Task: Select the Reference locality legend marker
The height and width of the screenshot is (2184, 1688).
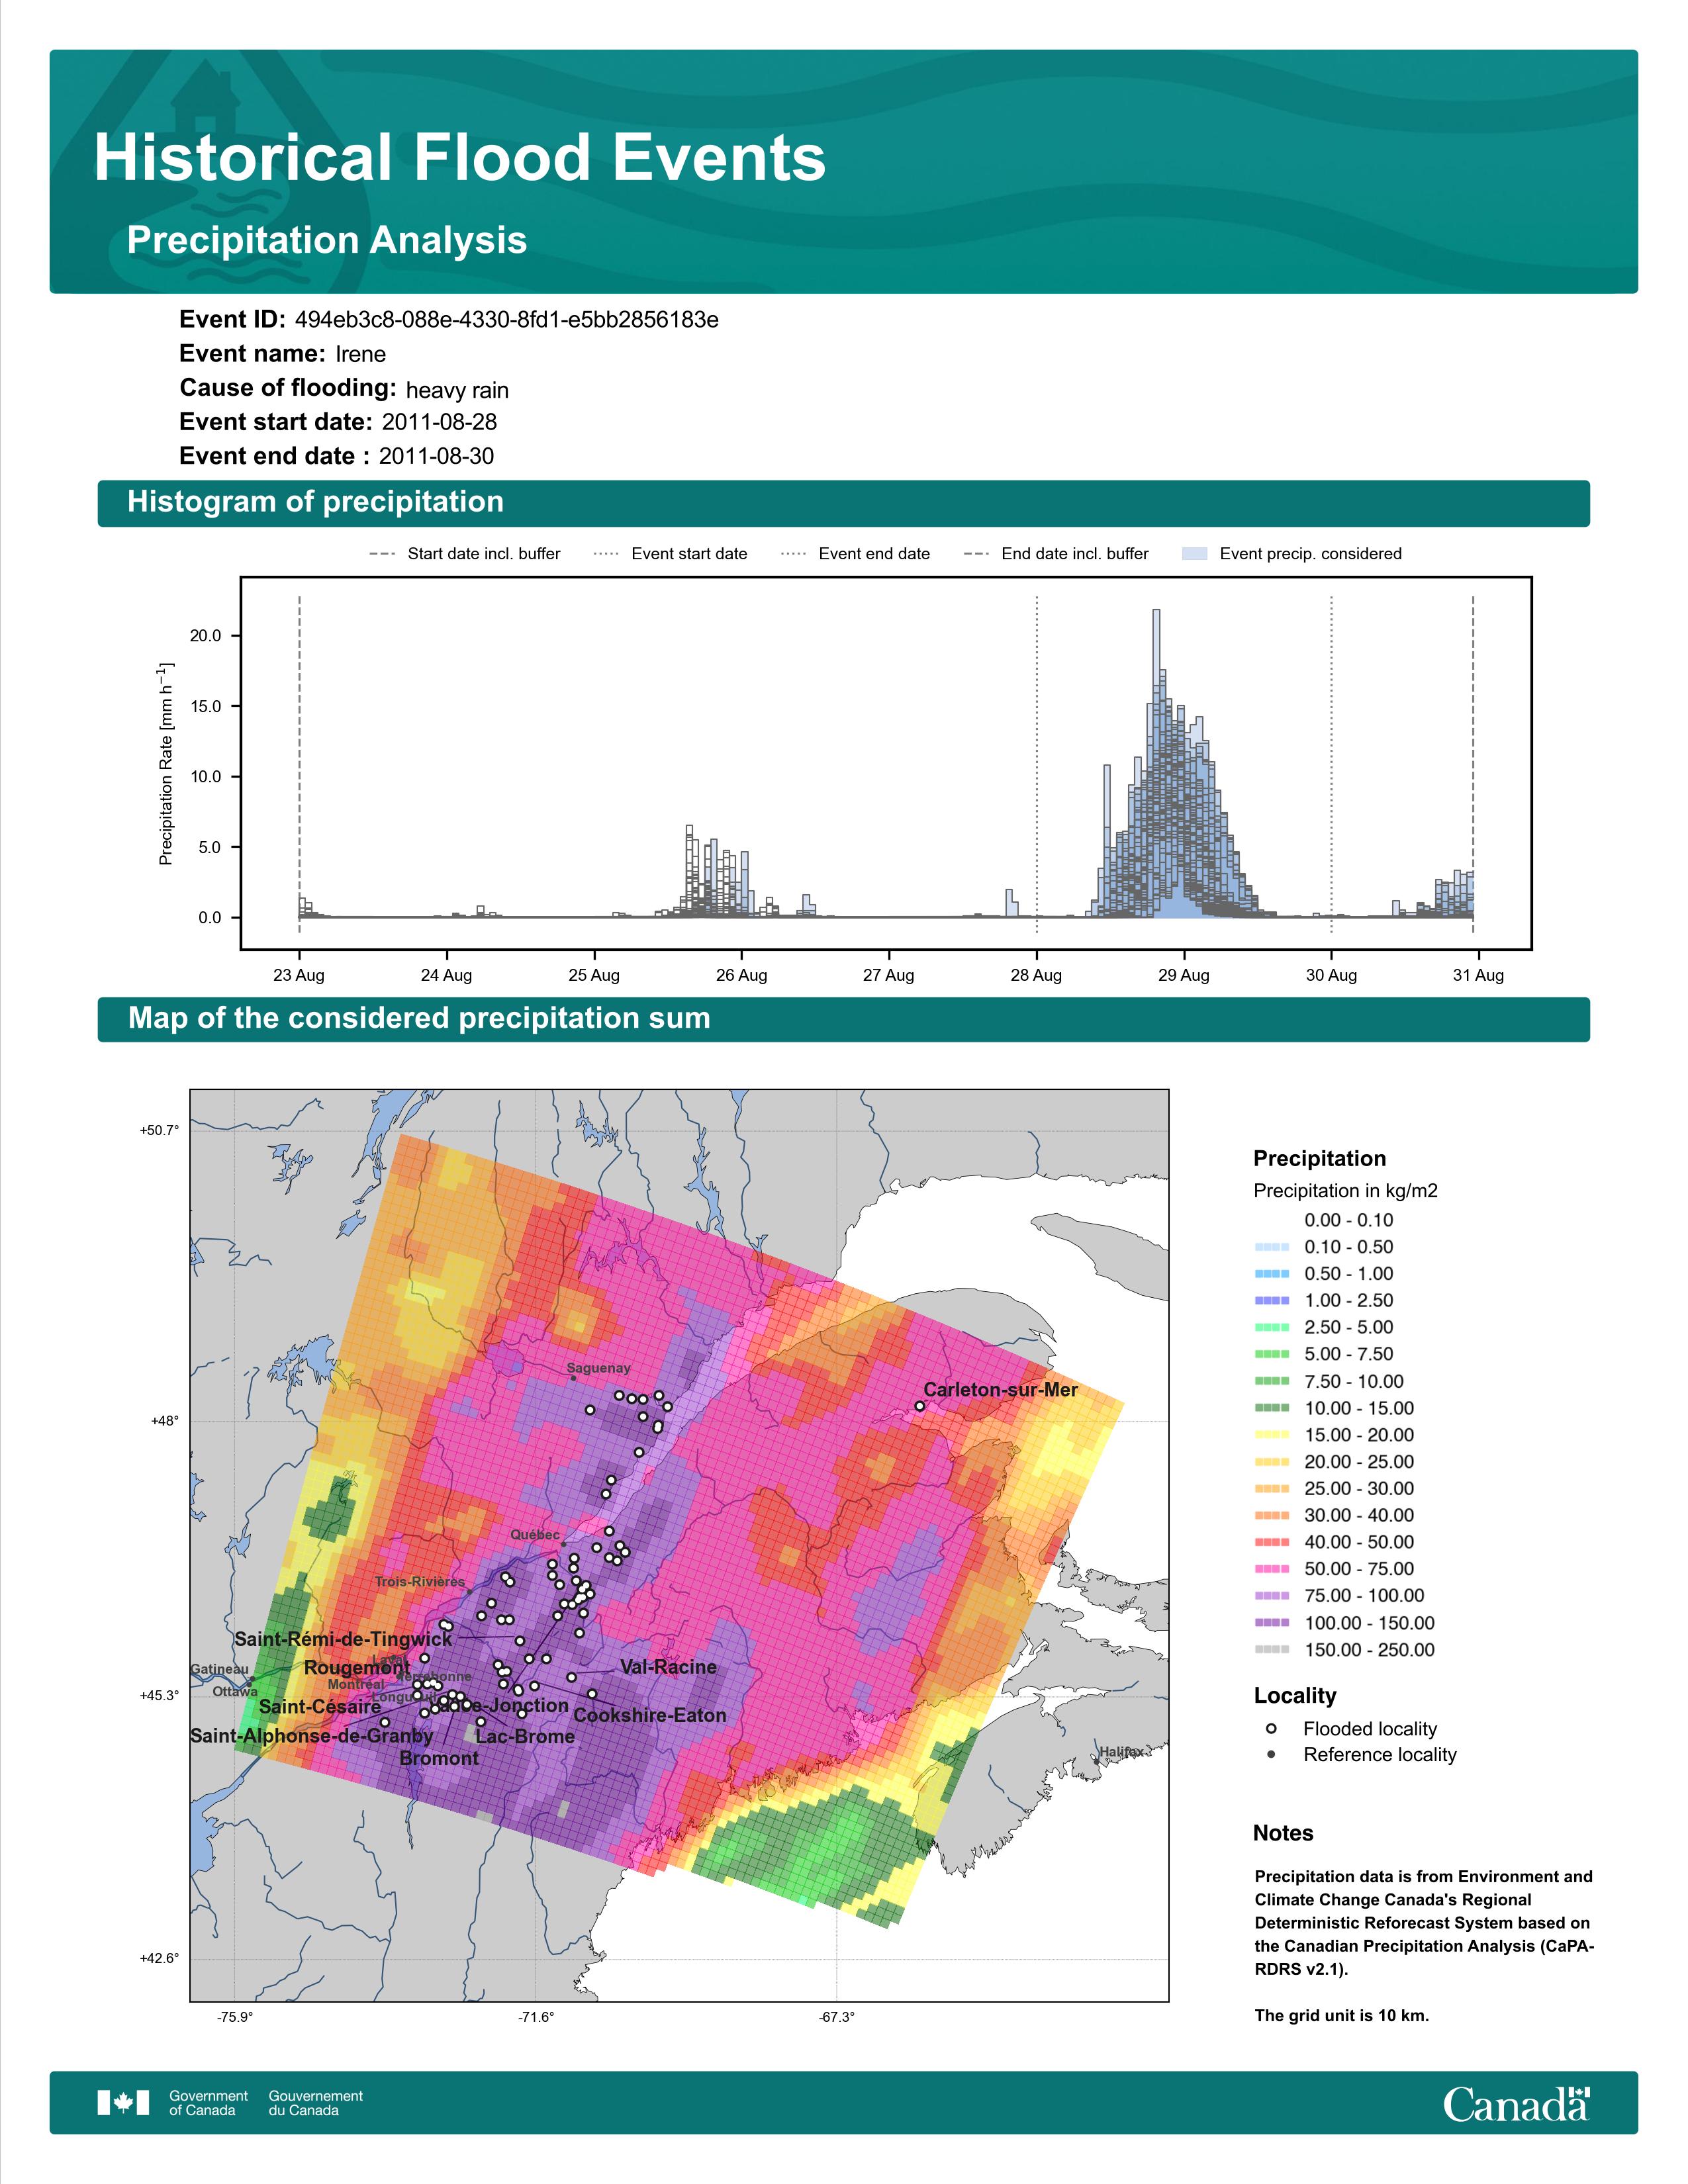Action: click(x=1271, y=1754)
